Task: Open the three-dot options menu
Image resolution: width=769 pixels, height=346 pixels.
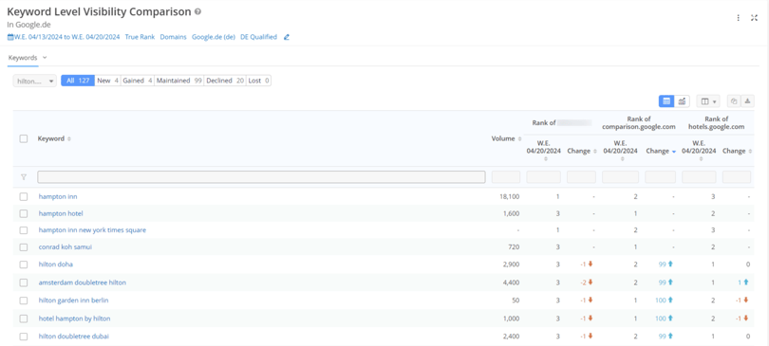Action: (x=738, y=18)
